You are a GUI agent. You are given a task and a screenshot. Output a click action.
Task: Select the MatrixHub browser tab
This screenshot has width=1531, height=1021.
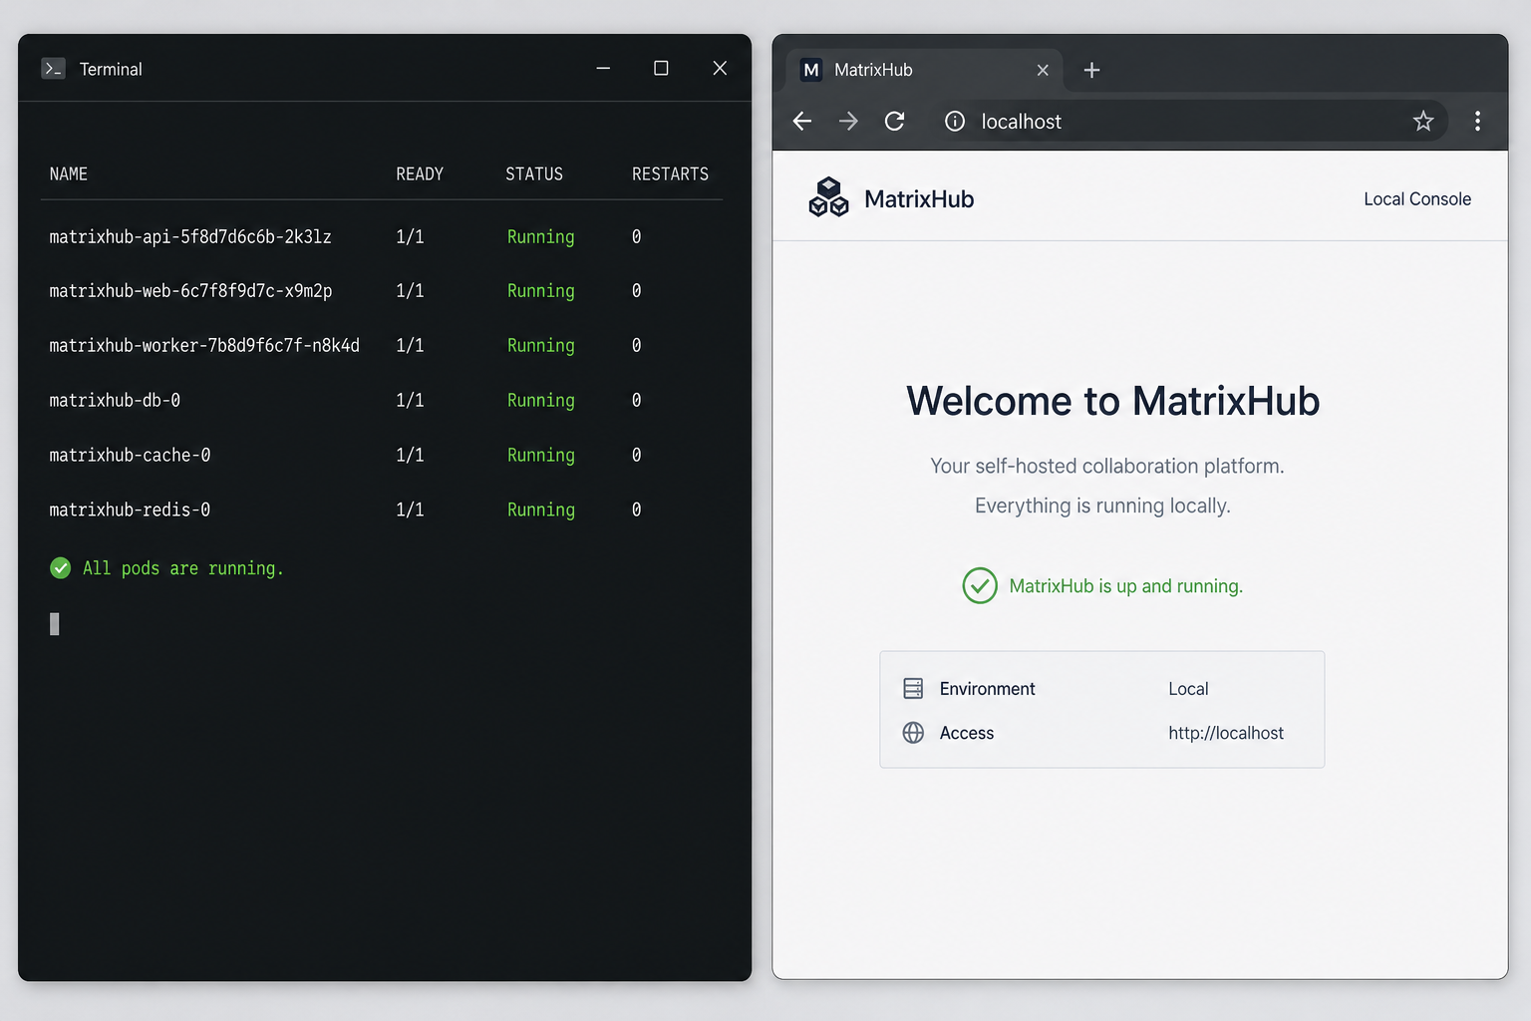[x=925, y=70]
